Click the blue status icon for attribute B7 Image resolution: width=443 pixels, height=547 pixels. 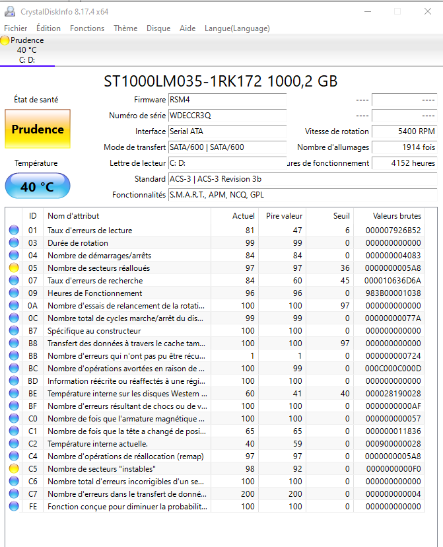(14, 330)
